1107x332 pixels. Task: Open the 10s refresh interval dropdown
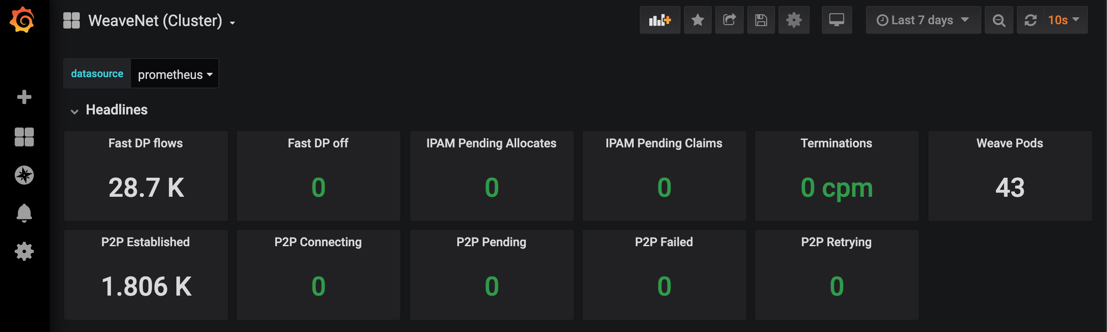[1064, 20]
